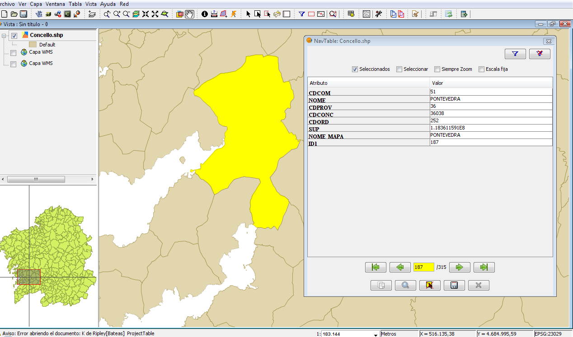Open the Ver menu

[x=22, y=4]
